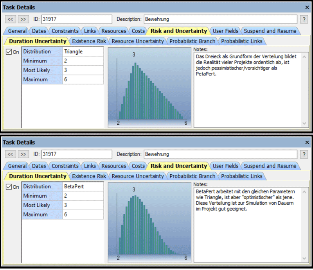Open Probabilistic Branch tab in BetaPert panel
This screenshot has height=270, width=313.
[192, 176]
